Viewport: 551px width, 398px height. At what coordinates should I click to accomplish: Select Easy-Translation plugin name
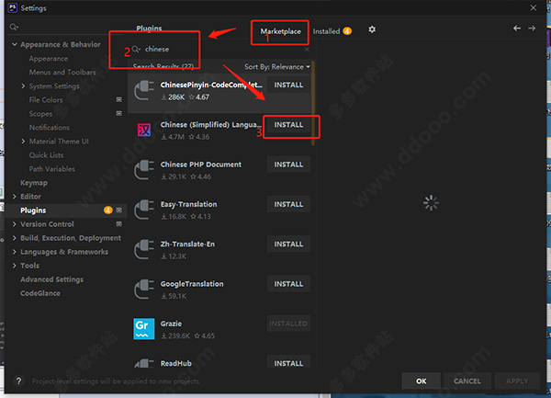tap(188, 204)
